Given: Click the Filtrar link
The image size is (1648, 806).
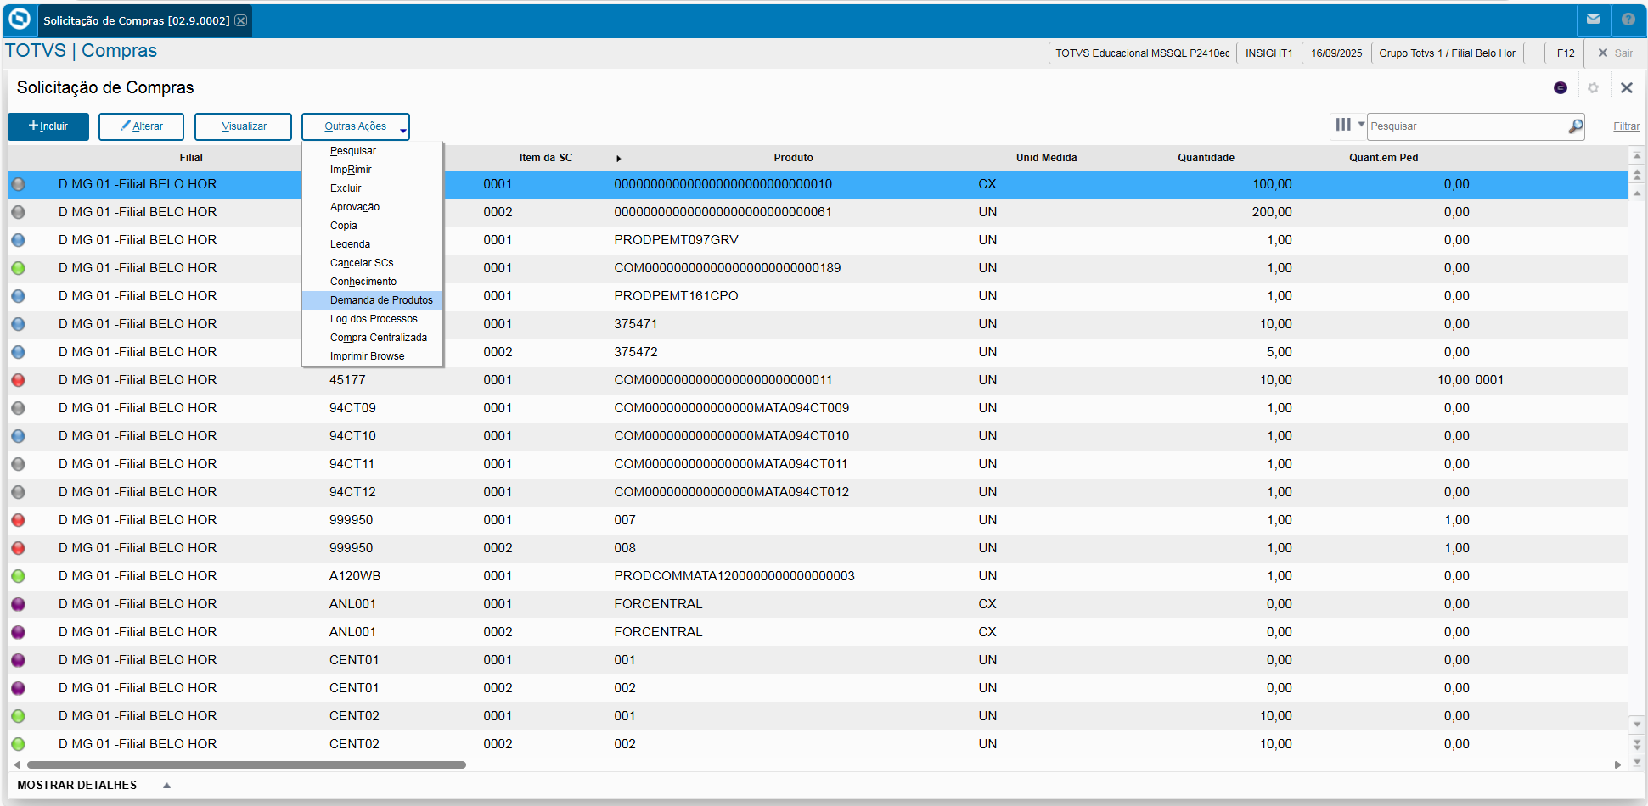Looking at the screenshot, I should tap(1626, 126).
